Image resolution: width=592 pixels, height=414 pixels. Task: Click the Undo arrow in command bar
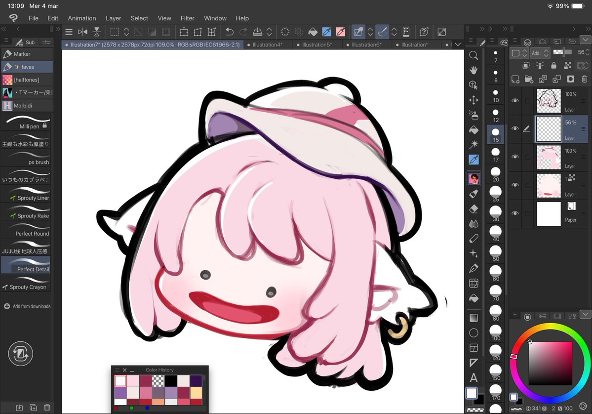pyautogui.click(x=229, y=32)
